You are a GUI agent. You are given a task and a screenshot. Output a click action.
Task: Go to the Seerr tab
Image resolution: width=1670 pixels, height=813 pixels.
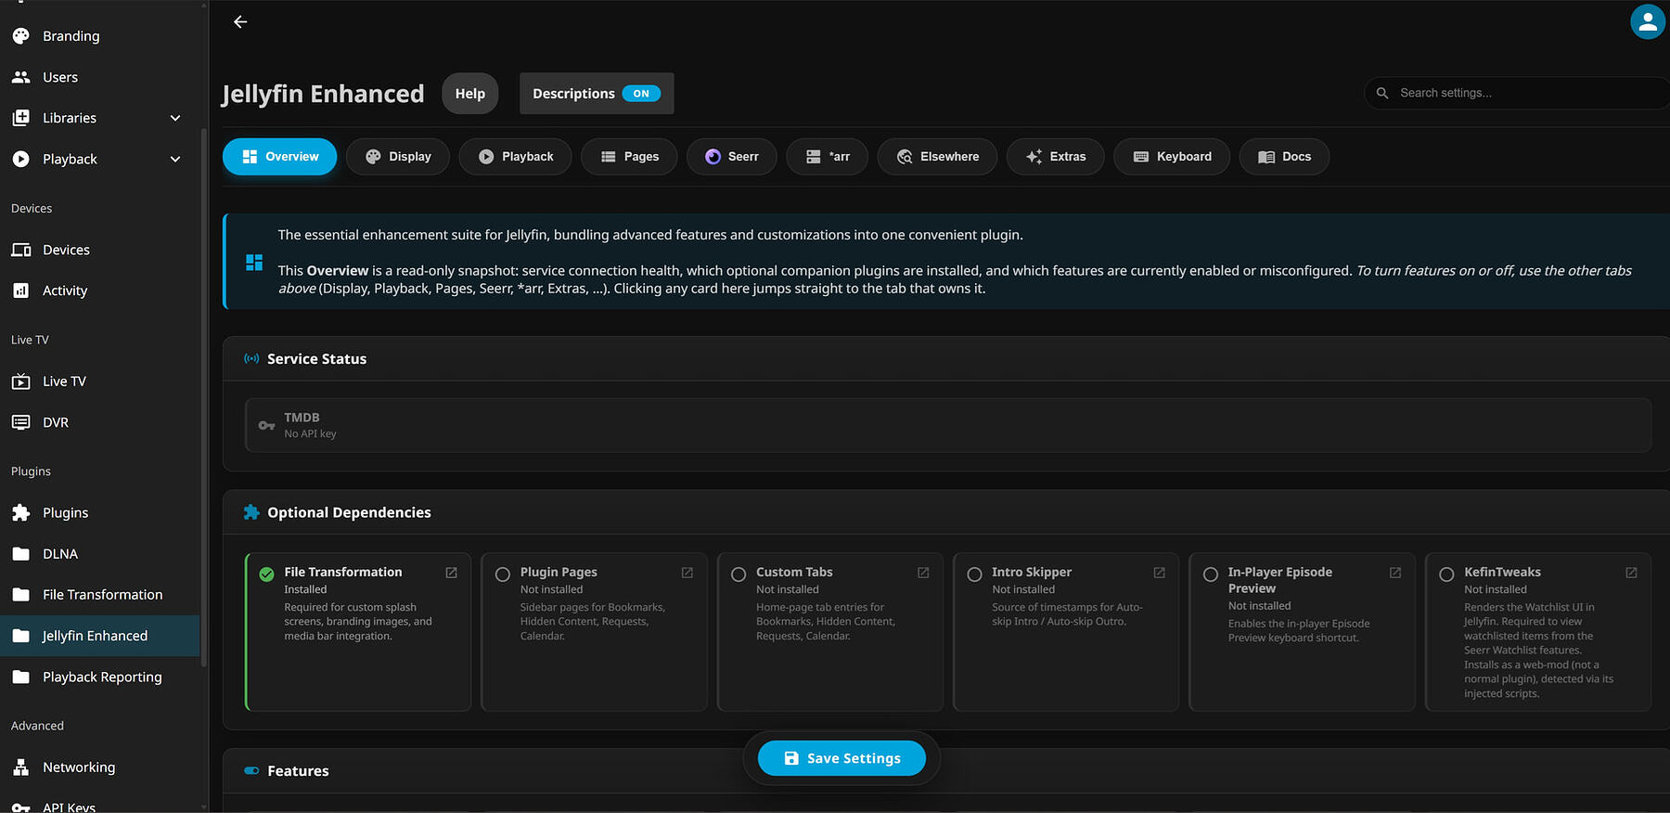point(732,157)
